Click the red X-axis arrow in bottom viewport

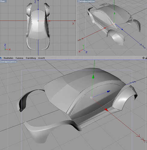pyautogui.click(x=107, y=110)
